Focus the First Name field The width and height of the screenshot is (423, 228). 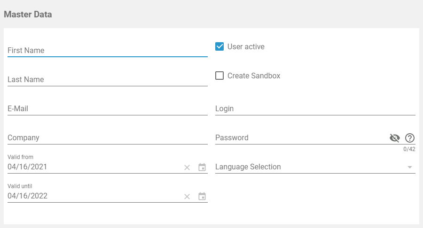coord(107,50)
